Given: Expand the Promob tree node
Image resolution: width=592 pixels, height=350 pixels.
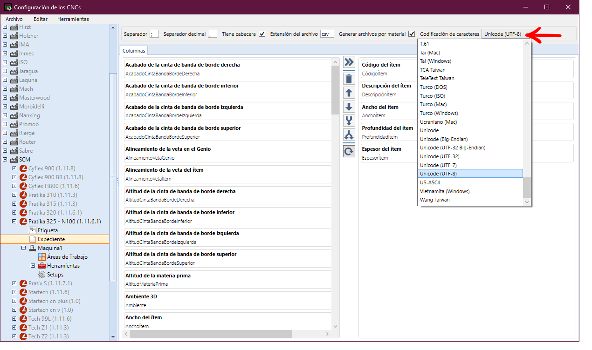Looking at the screenshot, I should [x=5, y=124].
